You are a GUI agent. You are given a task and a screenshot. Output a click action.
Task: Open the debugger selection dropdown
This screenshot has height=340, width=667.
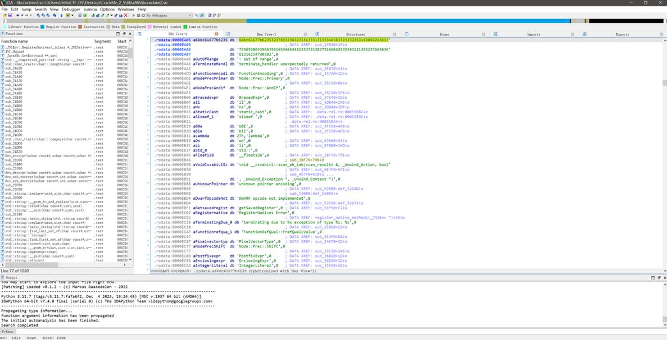point(169,15)
